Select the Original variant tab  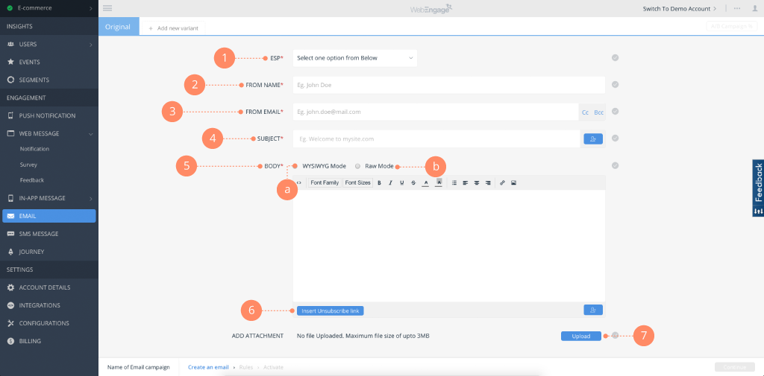click(x=119, y=27)
